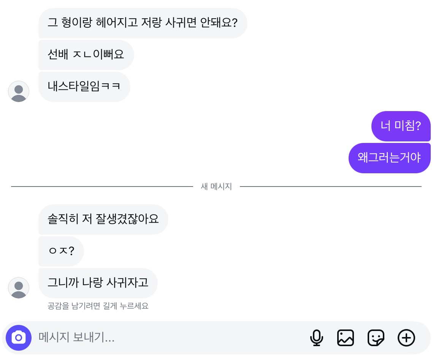Click the '새 메시지' divider label
The height and width of the screenshot is (356, 433).
(216, 187)
